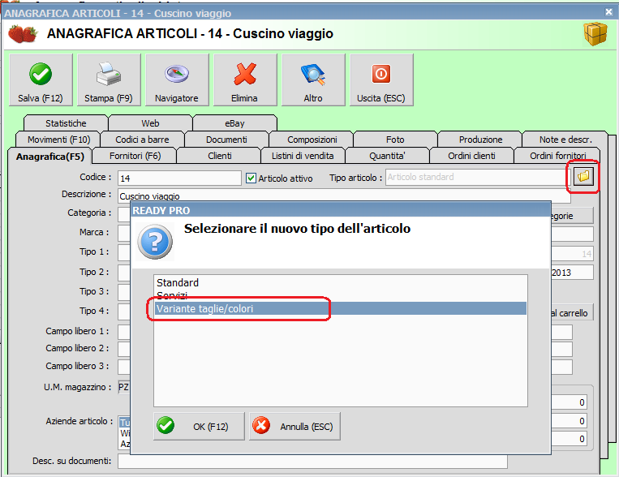Switch to the Web tab
The image size is (619, 477).
(150, 123)
